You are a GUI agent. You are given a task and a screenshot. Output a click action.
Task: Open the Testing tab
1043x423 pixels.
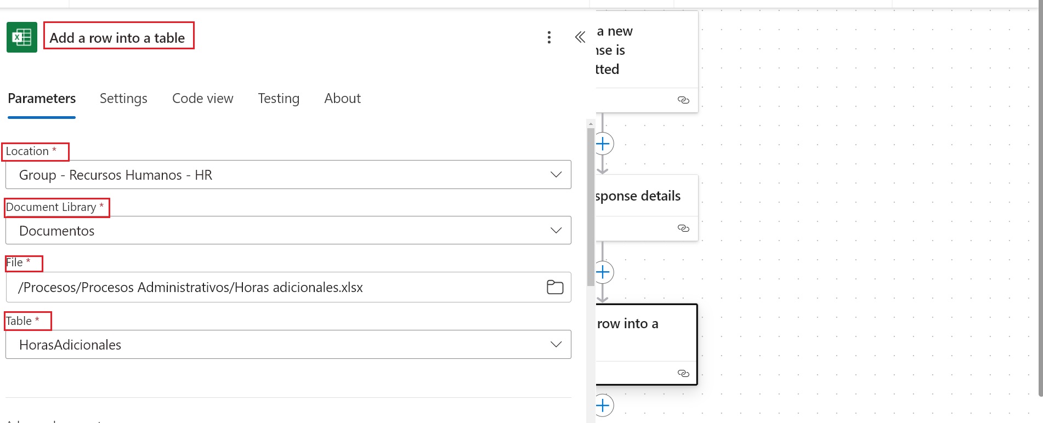point(279,99)
